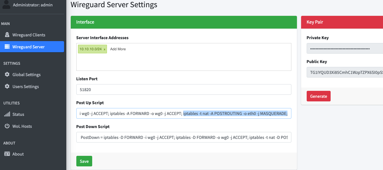The height and width of the screenshot is (170, 383).
Task: Click the Private Key masked field
Action: click(345, 49)
